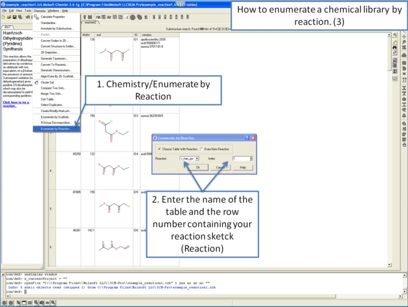
Task: Open the Windows menu
Action: click(53, 10)
